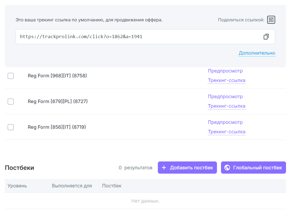
Task: Open Трекинг-ссылка for Reg Form [679][PL]
Action: pyautogui.click(x=226, y=106)
